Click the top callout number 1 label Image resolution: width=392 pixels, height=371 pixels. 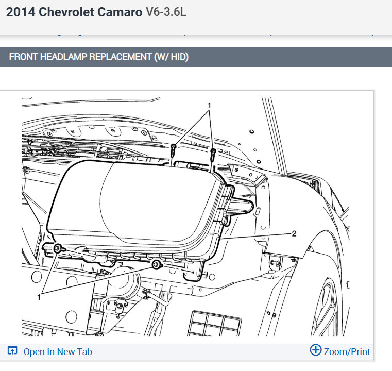(x=210, y=106)
